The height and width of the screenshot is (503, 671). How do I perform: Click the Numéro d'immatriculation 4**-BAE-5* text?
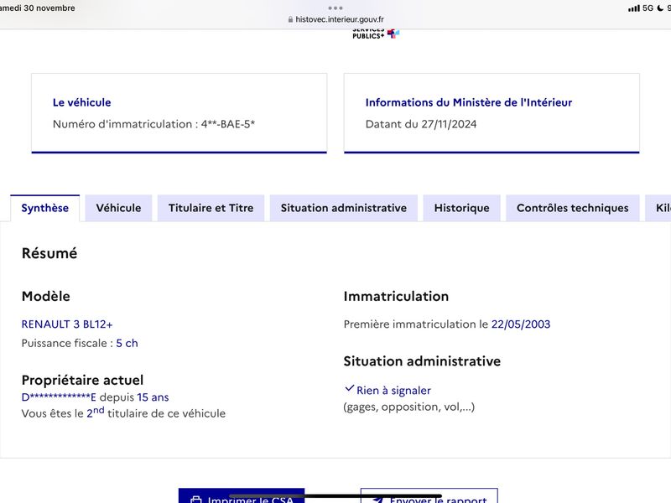pyautogui.click(x=153, y=124)
